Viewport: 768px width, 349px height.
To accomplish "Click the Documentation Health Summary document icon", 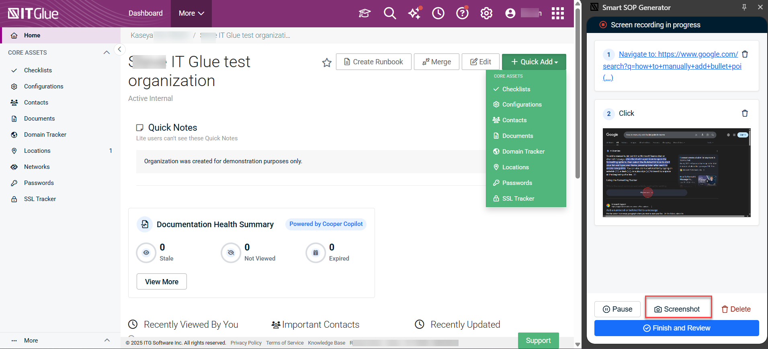I will click(x=145, y=224).
